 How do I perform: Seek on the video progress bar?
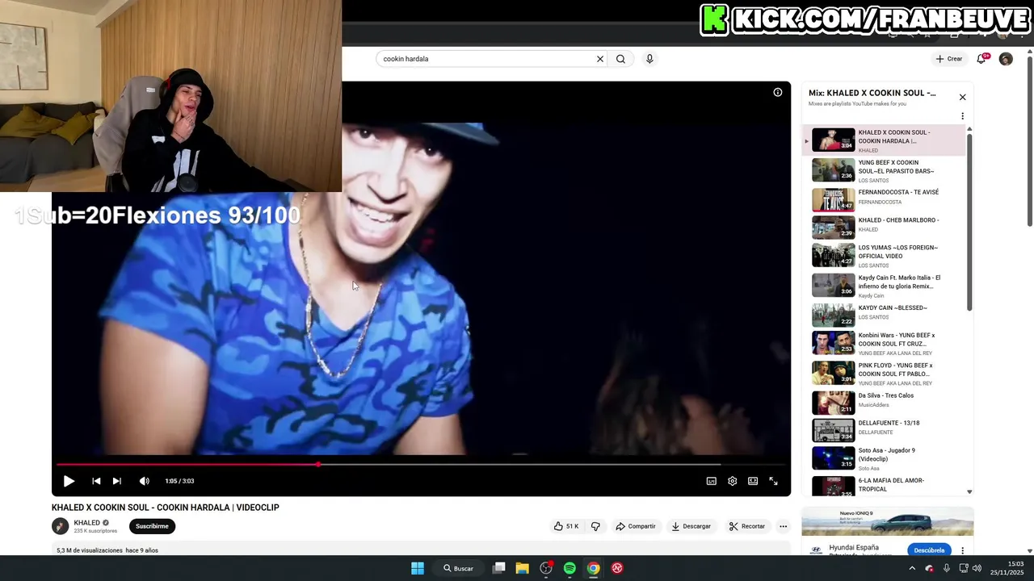point(420,464)
